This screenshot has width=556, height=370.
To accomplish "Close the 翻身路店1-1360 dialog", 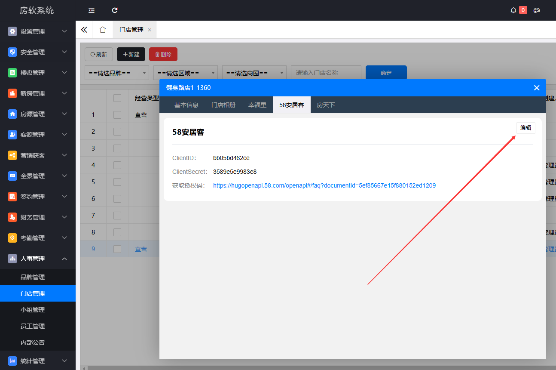I will tap(537, 88).
